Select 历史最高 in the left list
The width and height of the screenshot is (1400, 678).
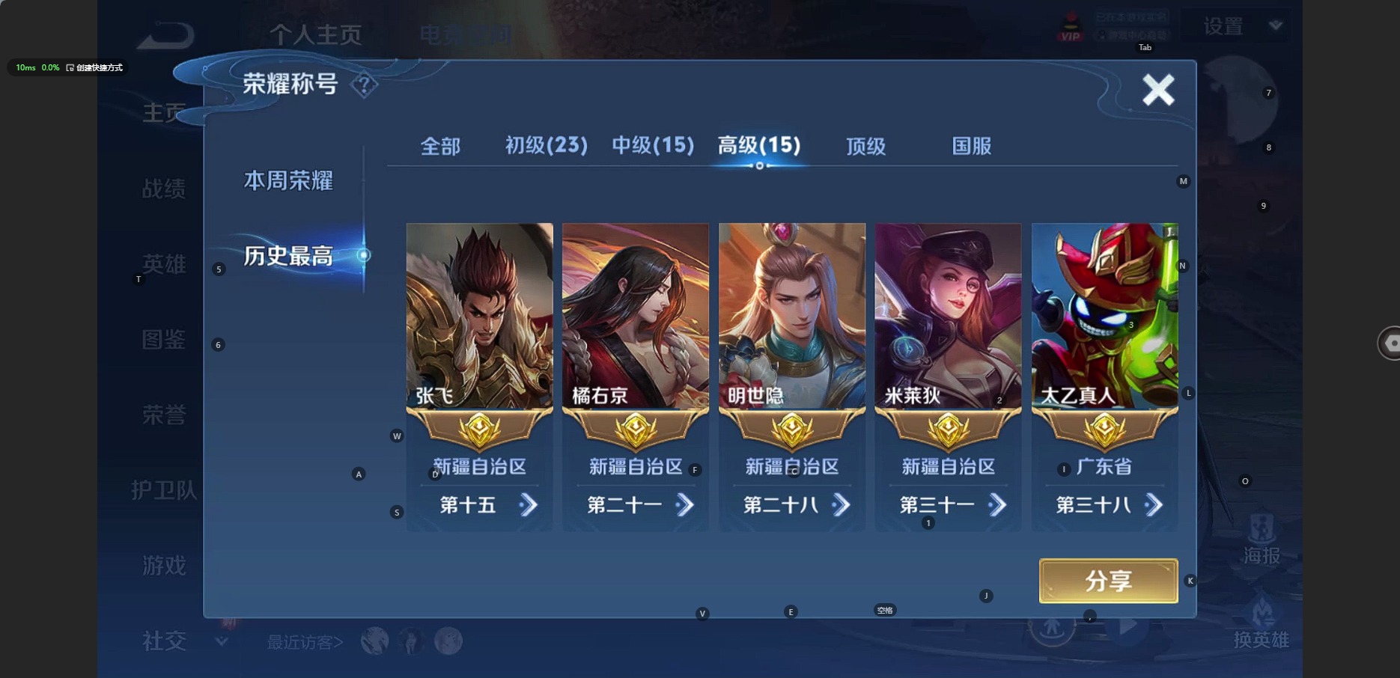coord(288,256)
